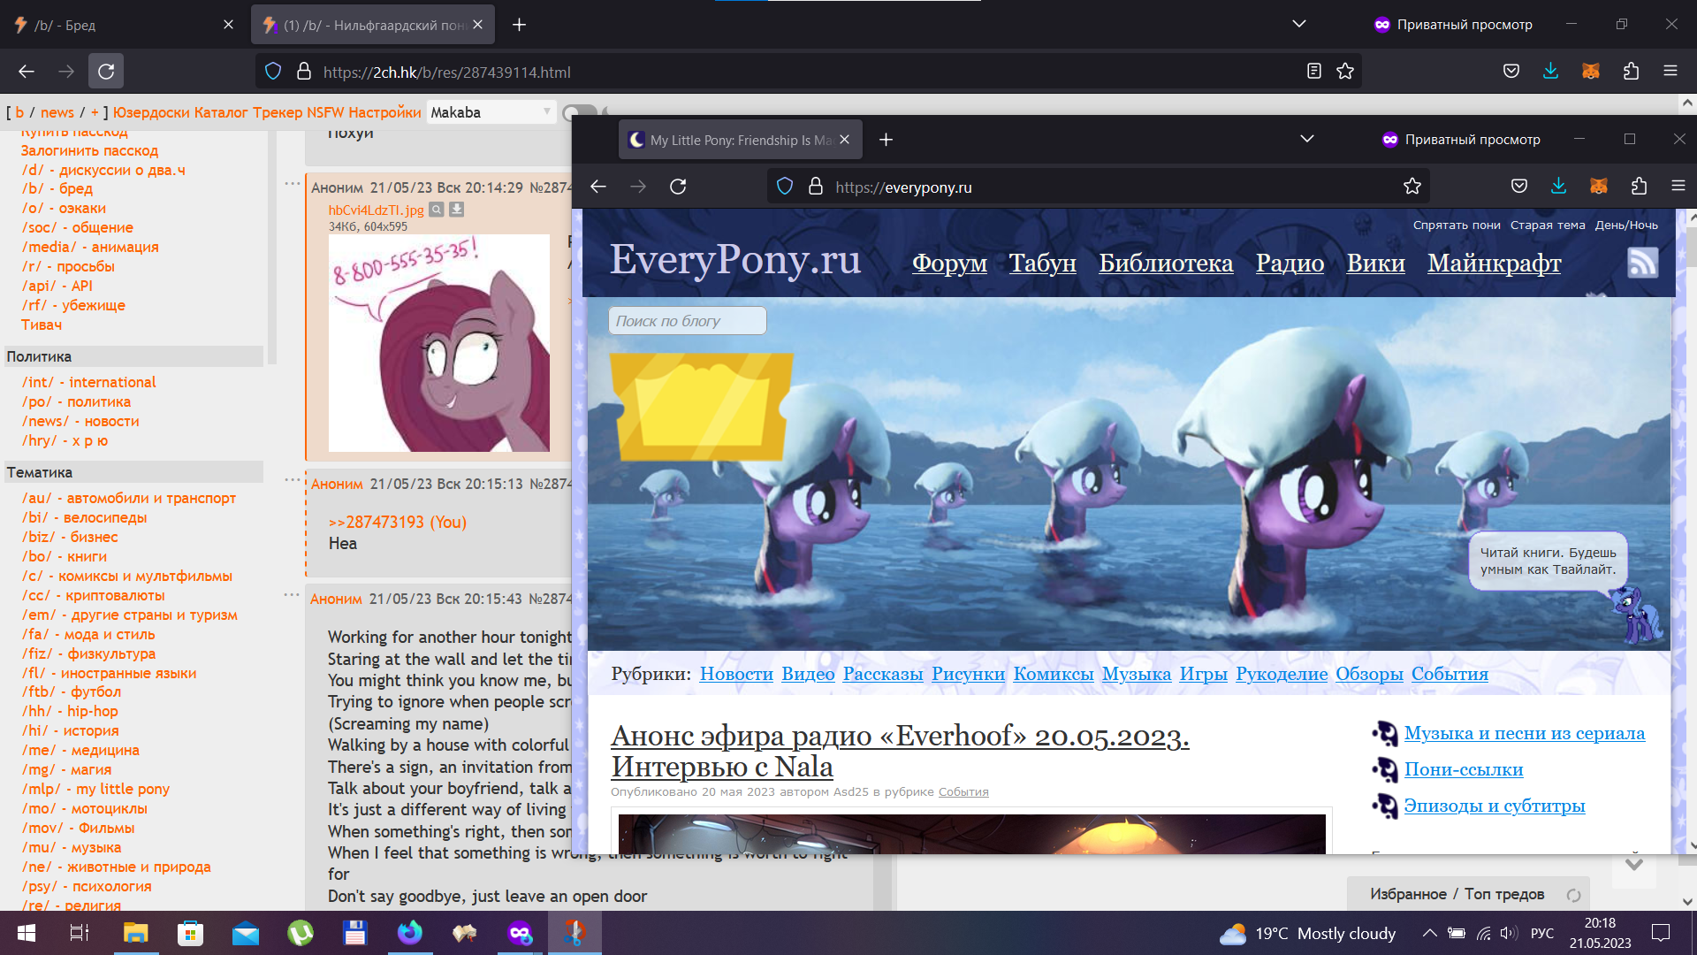Open Майнкрафт in EveryPony menu
Viewport: 1697px width, 955px height.
(1494, 263)
